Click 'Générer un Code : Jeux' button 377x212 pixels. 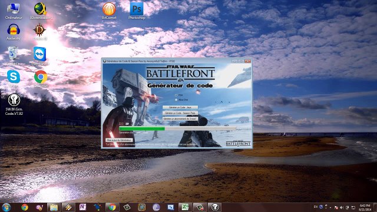(180, 107)
